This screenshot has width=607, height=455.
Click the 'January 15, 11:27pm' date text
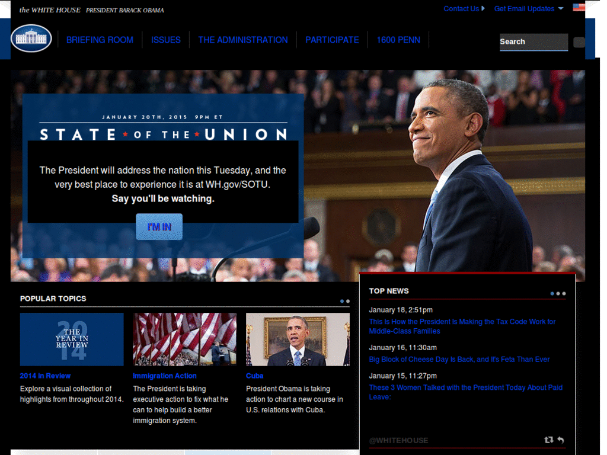point(402,376)
